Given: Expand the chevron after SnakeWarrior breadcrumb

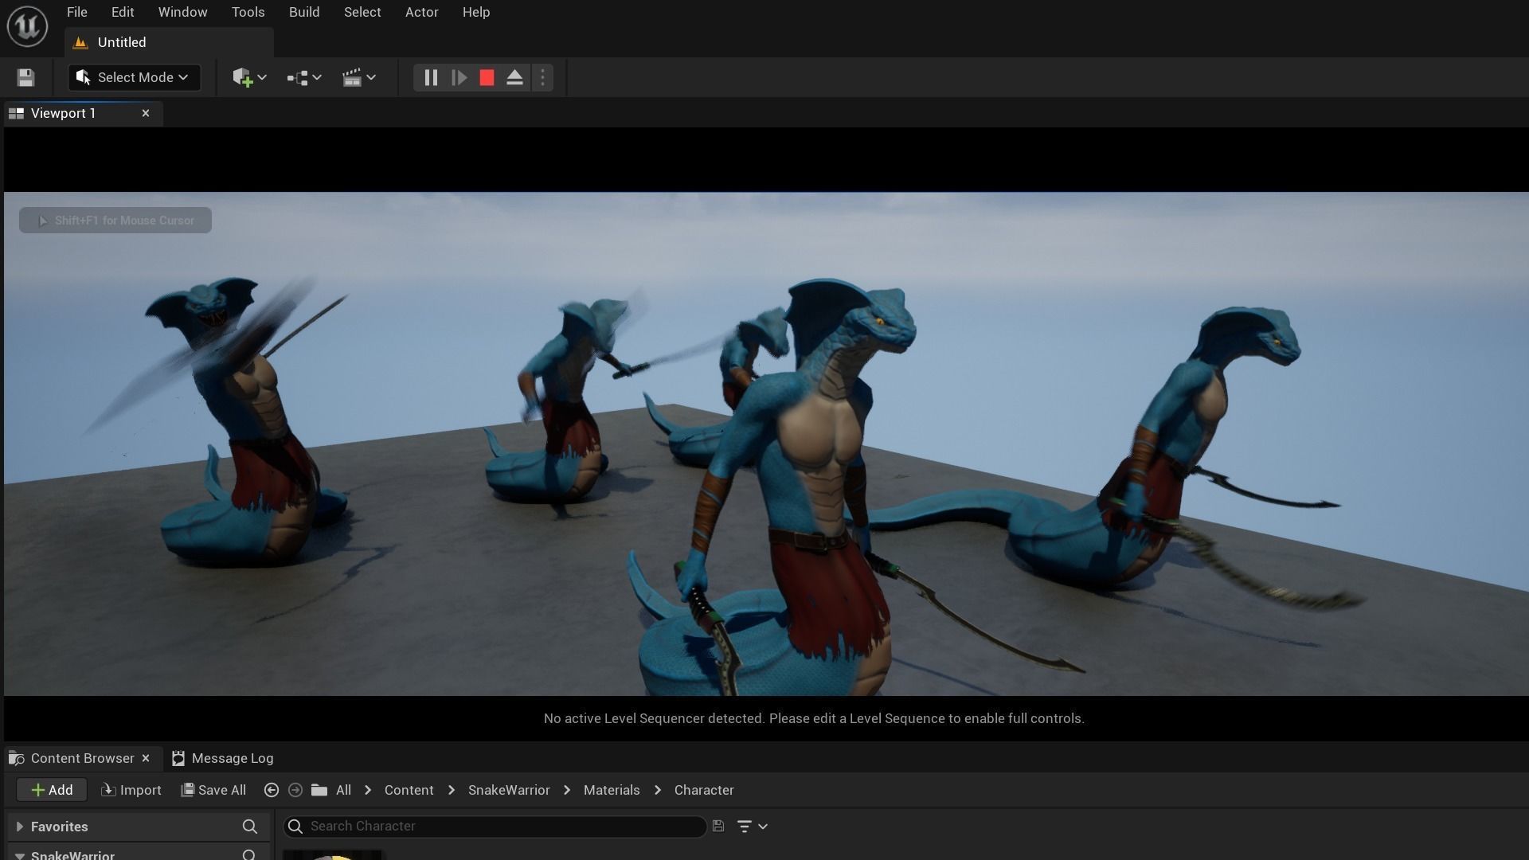Looking at the screenshot, I should [567, 790].
